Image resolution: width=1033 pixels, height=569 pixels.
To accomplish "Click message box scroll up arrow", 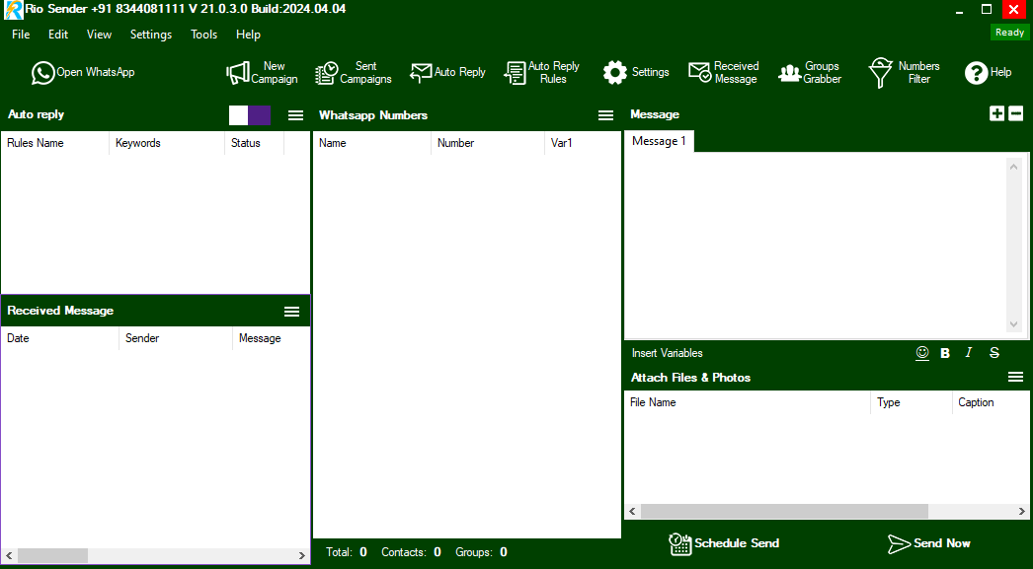I will point(1014,167).
